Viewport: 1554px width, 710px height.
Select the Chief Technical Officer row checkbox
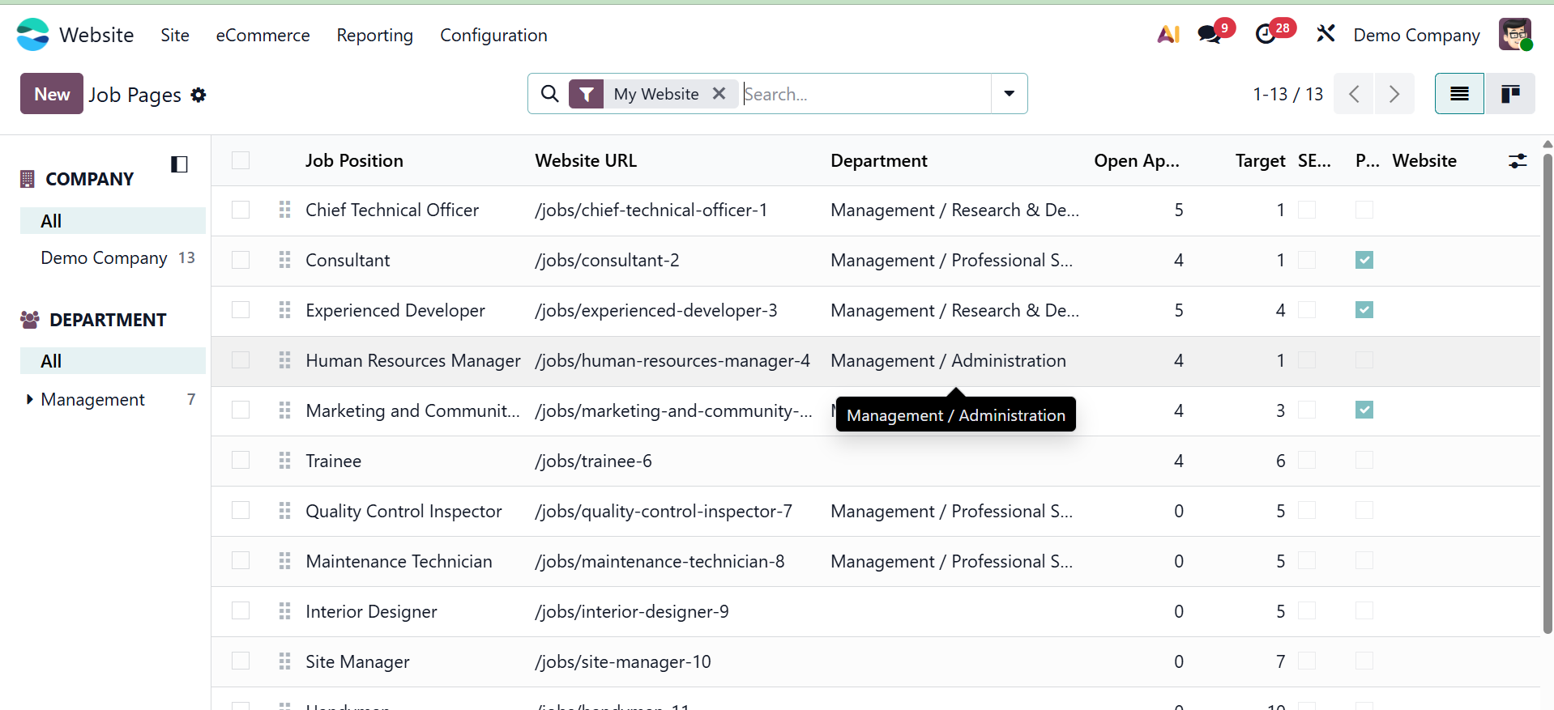[241, 210]
